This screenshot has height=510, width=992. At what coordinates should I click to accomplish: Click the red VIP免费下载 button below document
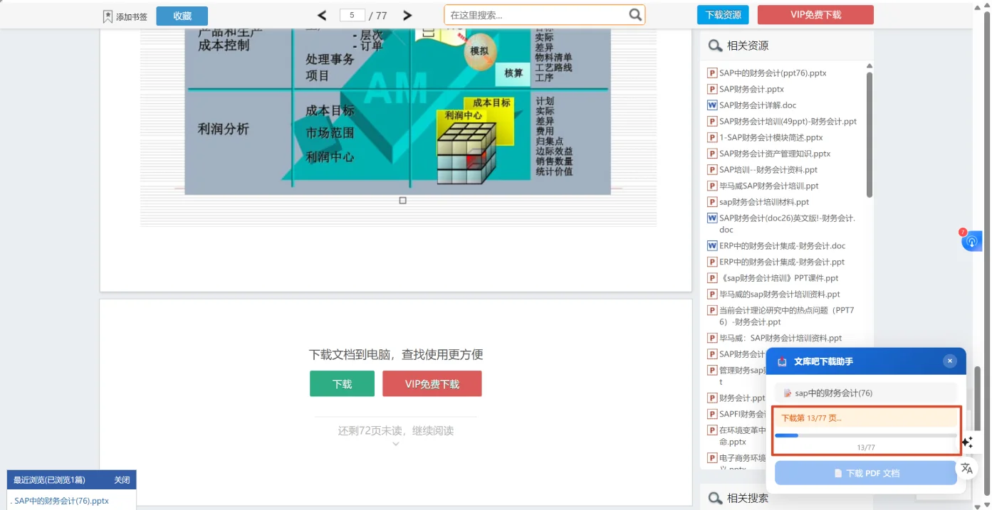pos(432,383)
